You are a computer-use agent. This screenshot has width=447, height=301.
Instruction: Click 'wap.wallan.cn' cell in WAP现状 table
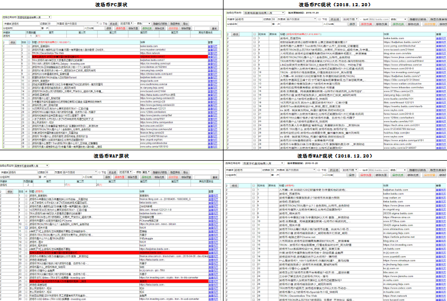click(392, 197)
